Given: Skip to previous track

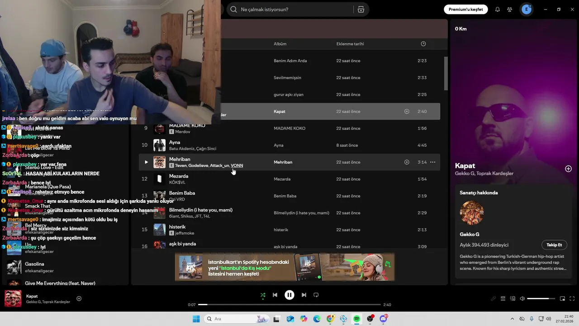Looking at the screenshot, I should tap(275, 295).
